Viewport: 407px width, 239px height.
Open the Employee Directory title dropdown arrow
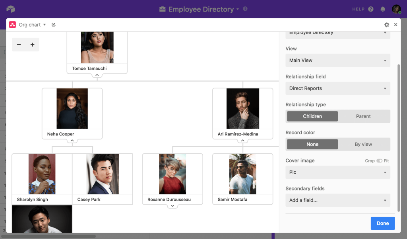(238, 9)
